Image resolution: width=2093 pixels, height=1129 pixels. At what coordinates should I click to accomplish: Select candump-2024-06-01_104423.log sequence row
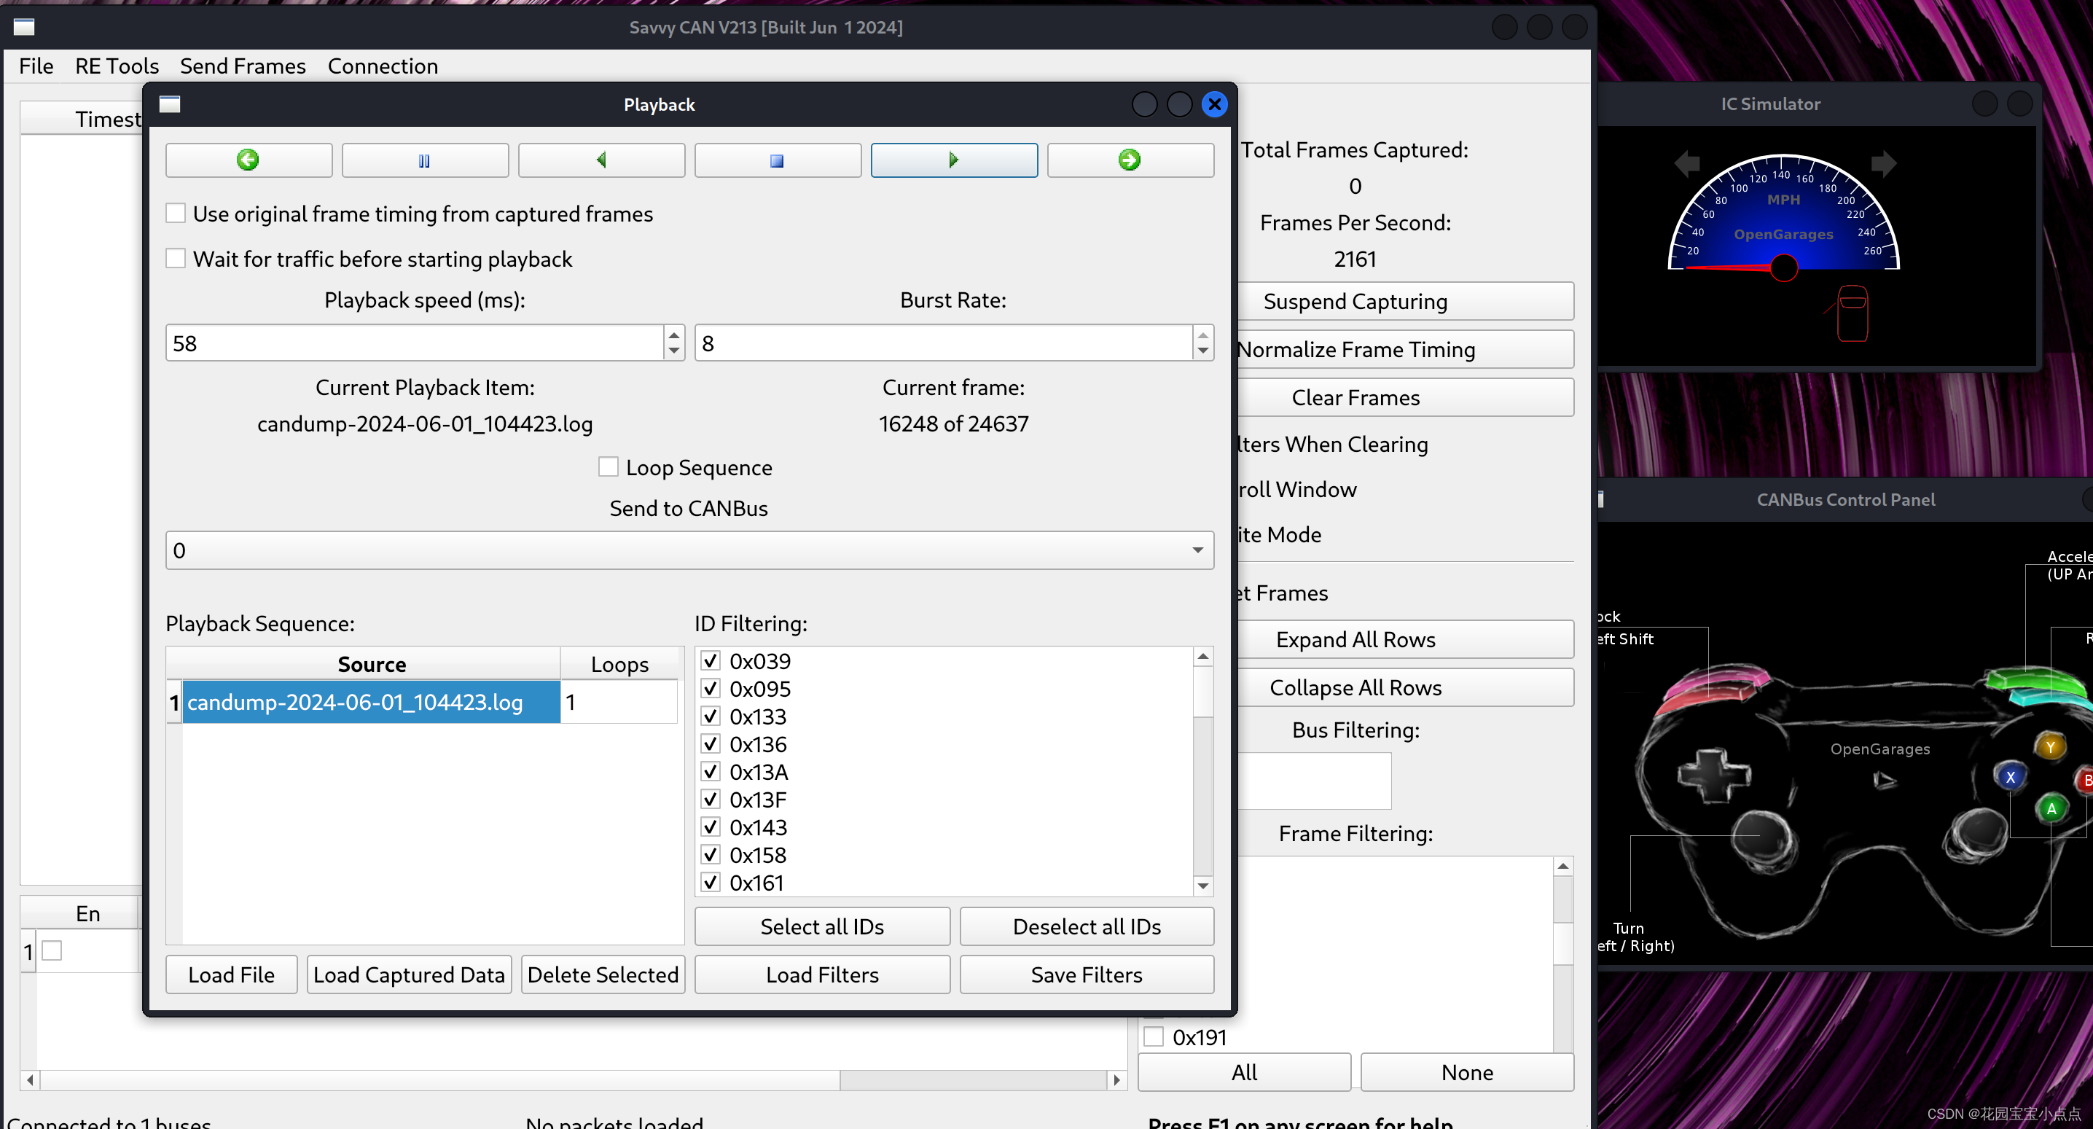click(x=372, y=703)
